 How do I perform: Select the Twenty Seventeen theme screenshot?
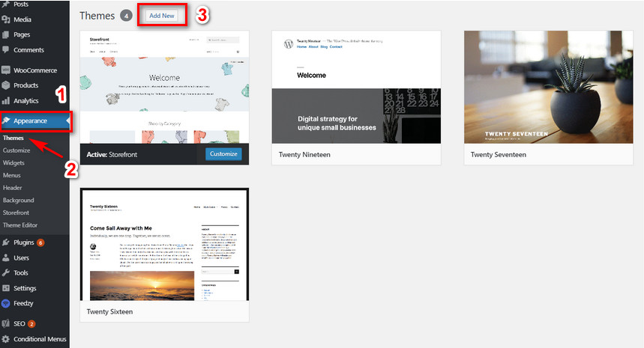(x=548, y=87)
